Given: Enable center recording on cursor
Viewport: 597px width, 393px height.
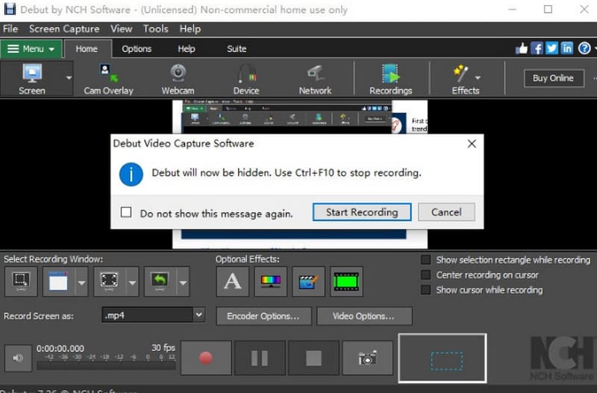Looking at the screenshot, I should point(425,274).
